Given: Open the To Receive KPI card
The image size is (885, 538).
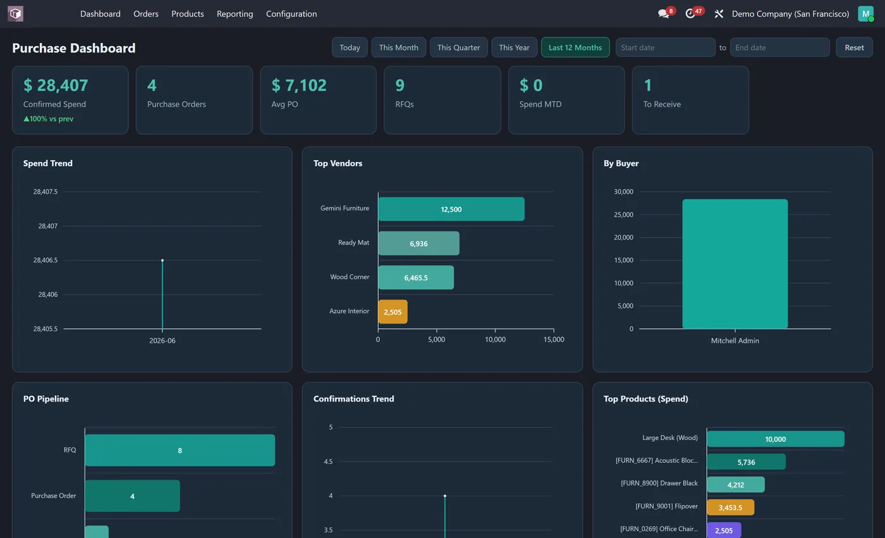Looking at the screenshot, I should pos(690,100).
